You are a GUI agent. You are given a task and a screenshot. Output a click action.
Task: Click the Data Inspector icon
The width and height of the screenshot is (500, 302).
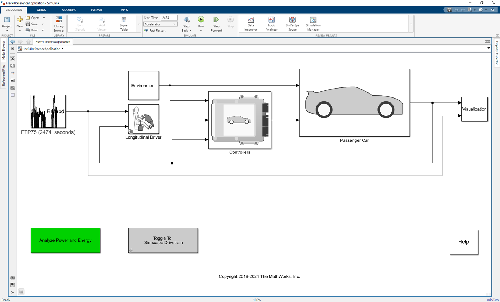point(250,21)
